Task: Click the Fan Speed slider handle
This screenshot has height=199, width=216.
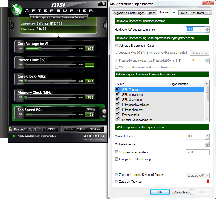Action: [x=30, y=114]
